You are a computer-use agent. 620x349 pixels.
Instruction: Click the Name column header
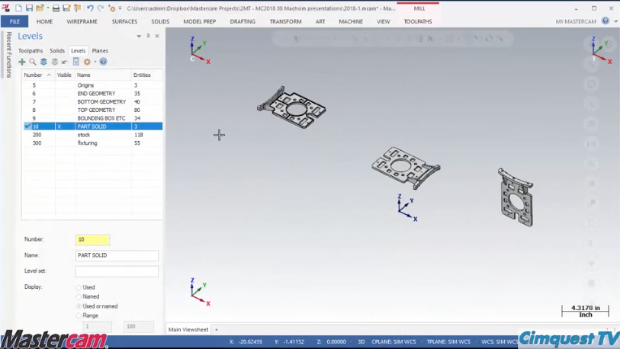103,75
